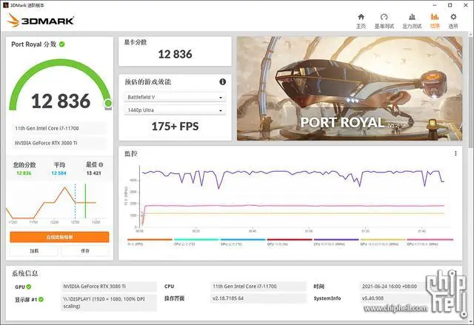Image resolution: width=474 pixels, height=325 pixels.
Task: Click the score distribution chart green marker
Action: click(x=86, y=201)
